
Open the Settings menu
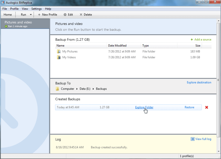(36, 9)
